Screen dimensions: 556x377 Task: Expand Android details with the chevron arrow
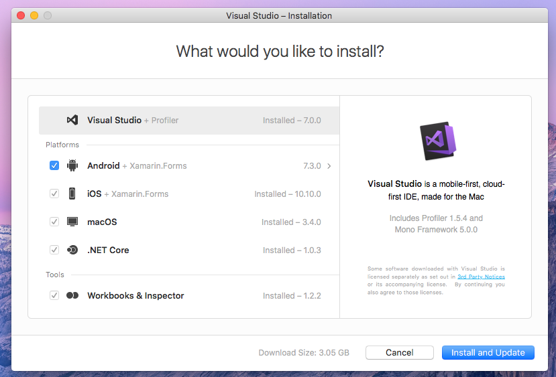coord(329,166)
